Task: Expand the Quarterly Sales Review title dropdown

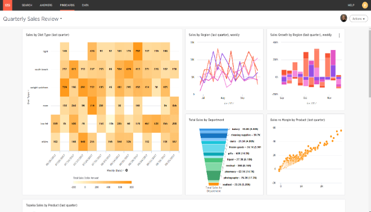Action: coord(61,19)
